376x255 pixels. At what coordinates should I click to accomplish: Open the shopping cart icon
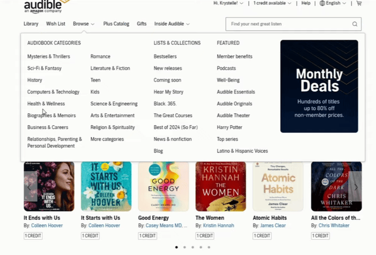click(x=359, y=3)
